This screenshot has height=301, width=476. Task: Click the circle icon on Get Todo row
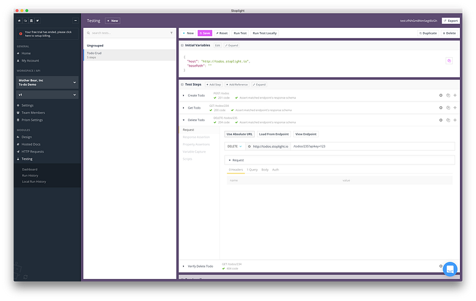(x=441, y=108)
